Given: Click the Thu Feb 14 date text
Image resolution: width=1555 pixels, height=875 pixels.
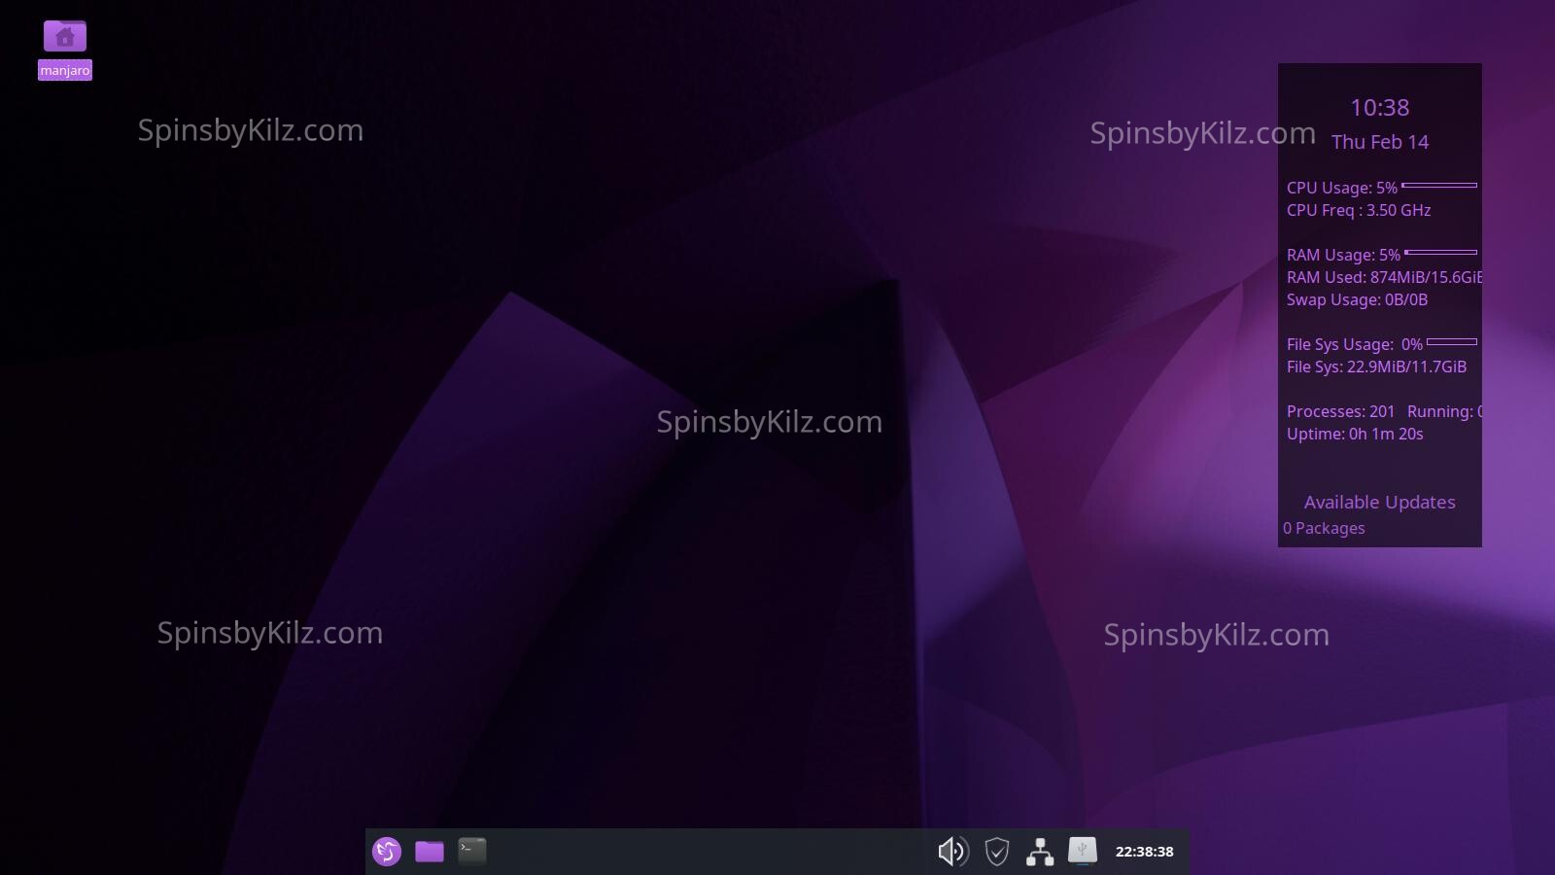Looking at the screenshot, I should 1379,142.
